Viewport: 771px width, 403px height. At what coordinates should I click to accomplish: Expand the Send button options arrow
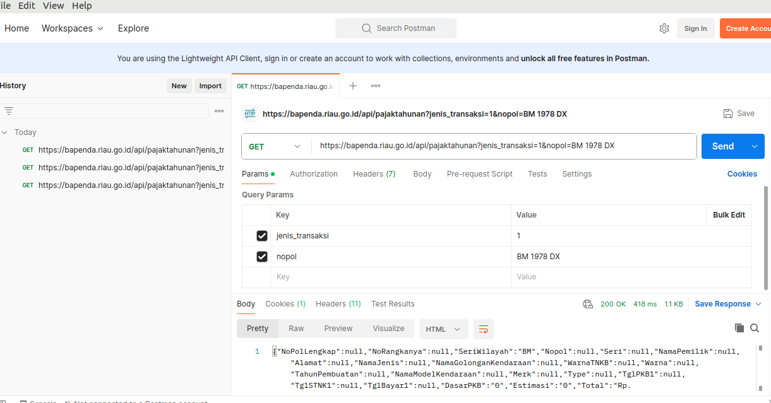[x=755, y=146]
